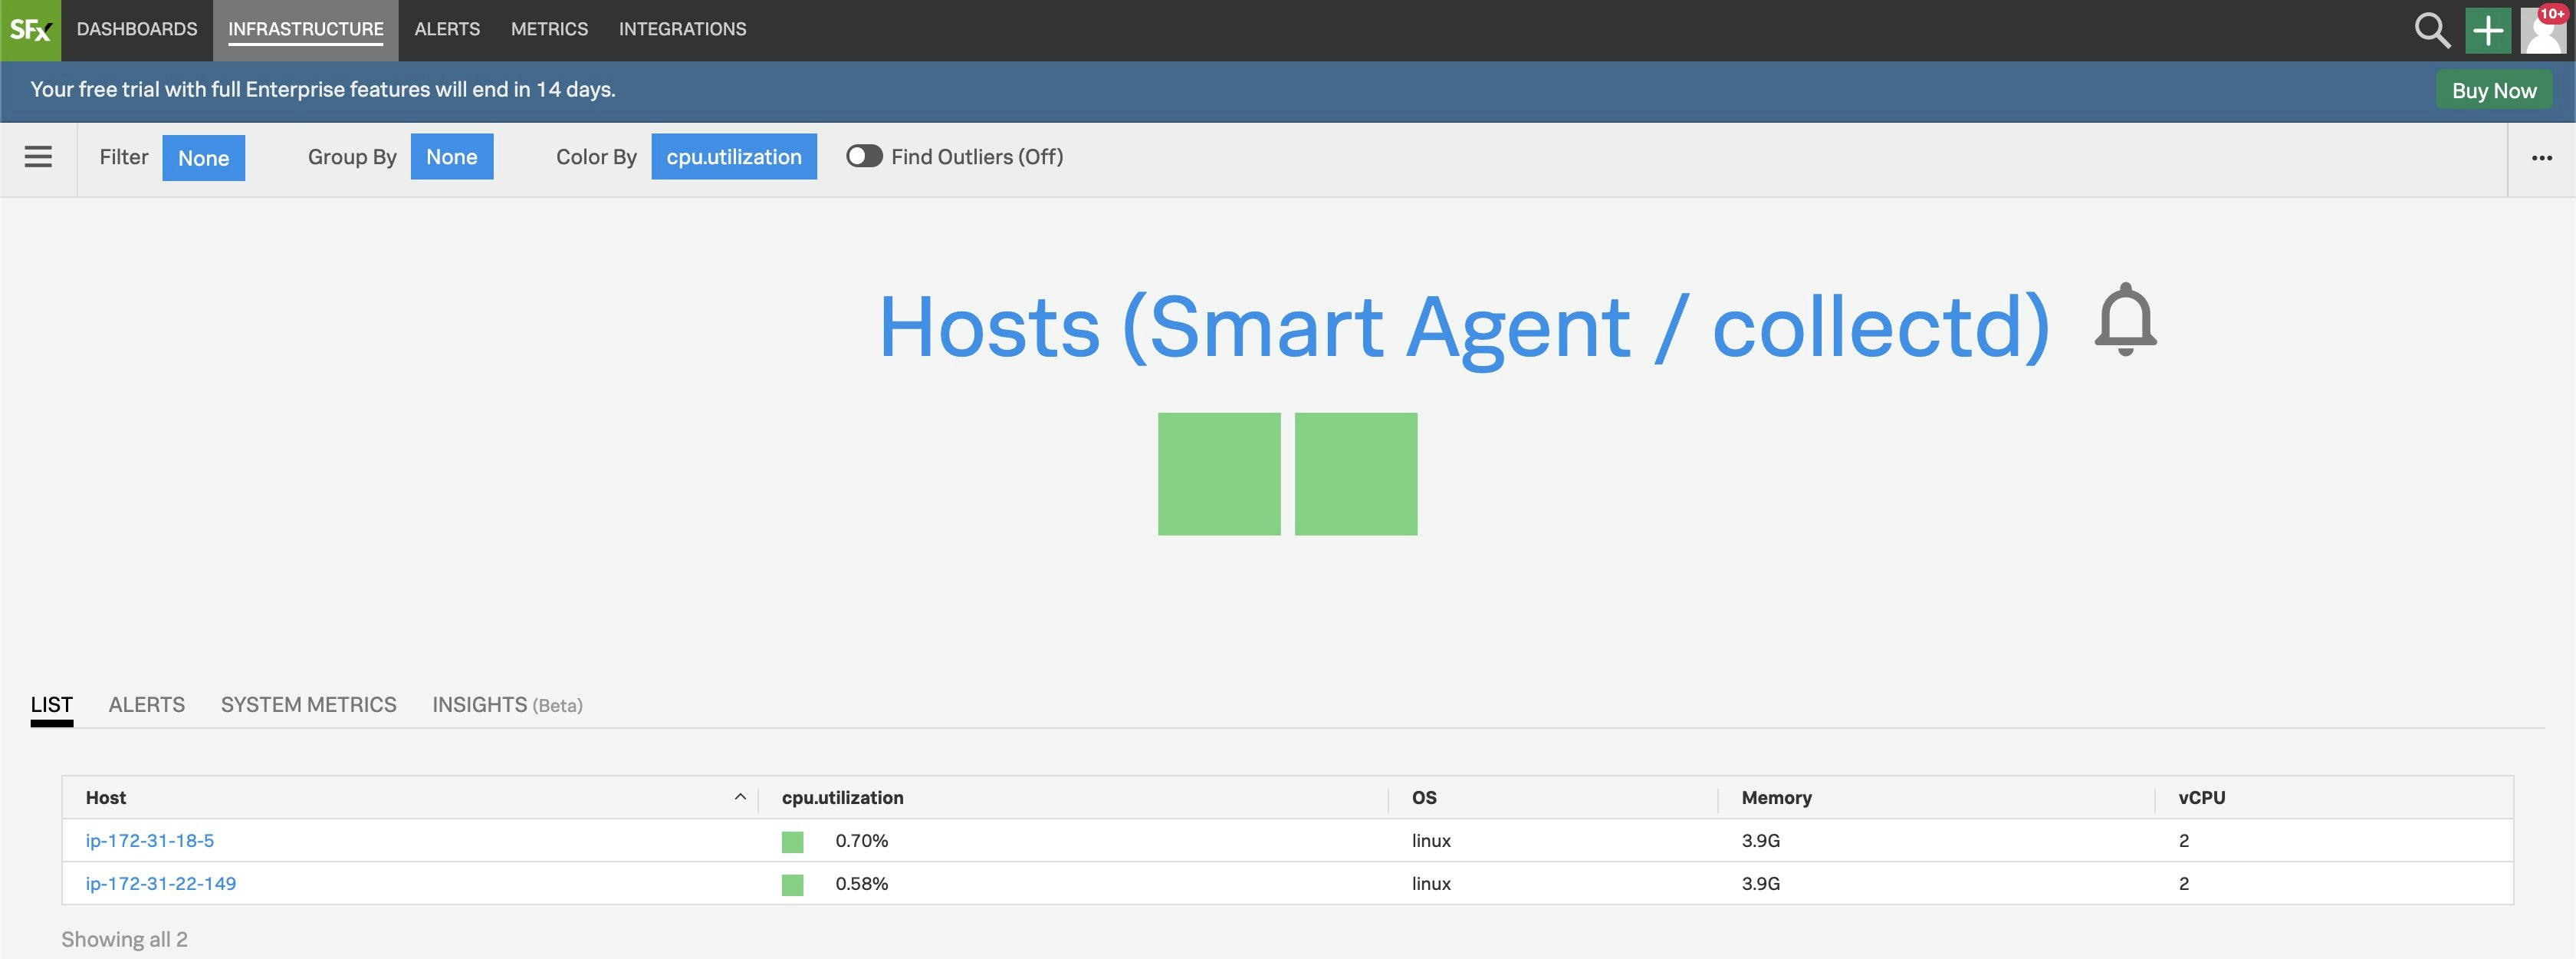Expand the Group By None dropdown
The height and width of the screenshot is (959, 2576).
tap(452, 155)
